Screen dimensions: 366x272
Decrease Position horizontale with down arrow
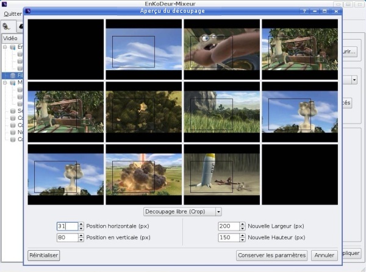(x=81, y=228)
